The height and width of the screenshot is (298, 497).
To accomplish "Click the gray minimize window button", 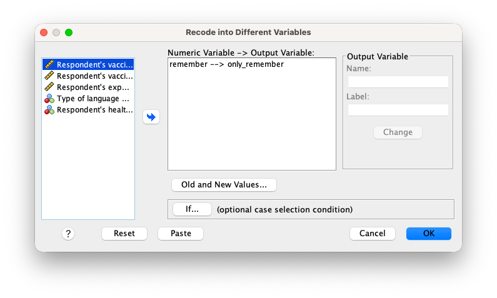I will [56, 32].
